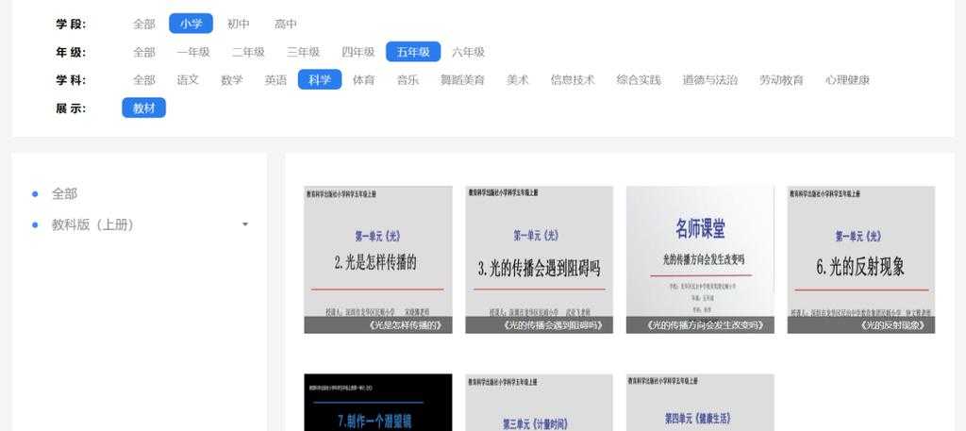The height and width of the screenshot is (431, 966).
Task: Click the 《光的反射现象》caption bar
Action: pos(860,325)
